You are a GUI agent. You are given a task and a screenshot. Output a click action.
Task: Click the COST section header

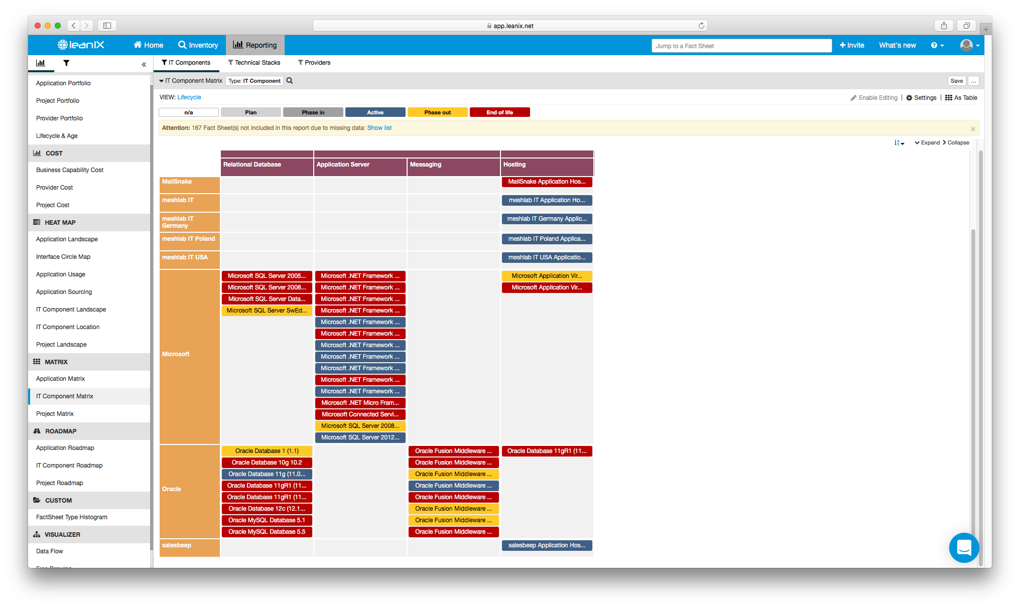click(x=89, y=154)
